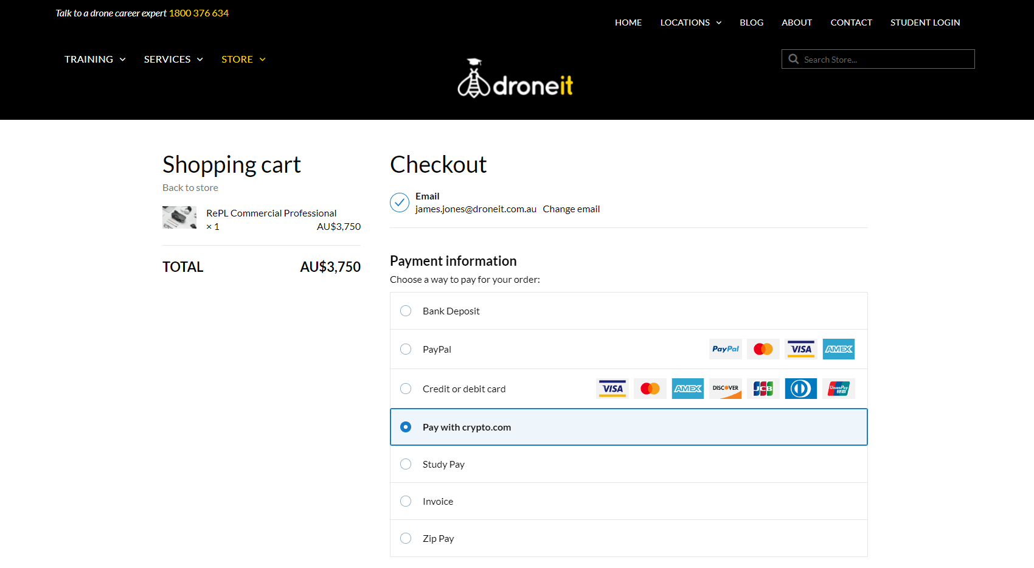Click the RePL product thumbnail

click(x=179, y=217)
